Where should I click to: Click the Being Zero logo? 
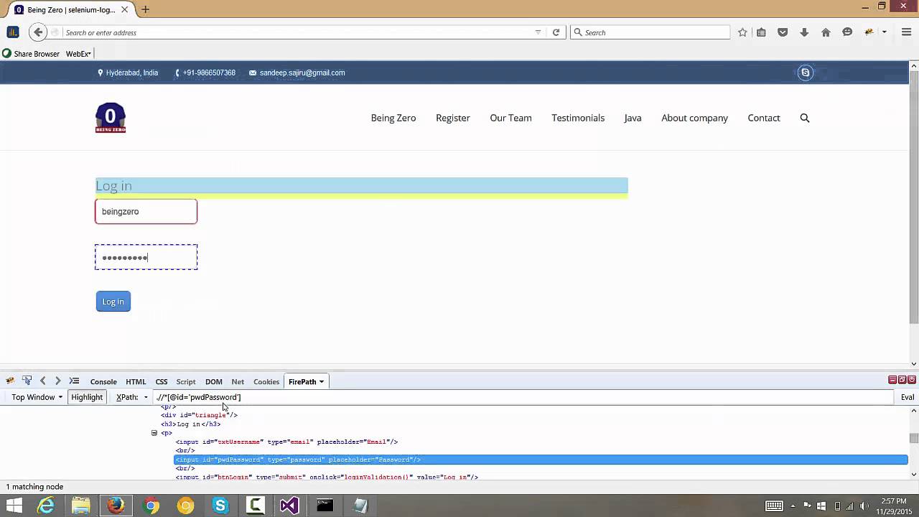point(111,118)
